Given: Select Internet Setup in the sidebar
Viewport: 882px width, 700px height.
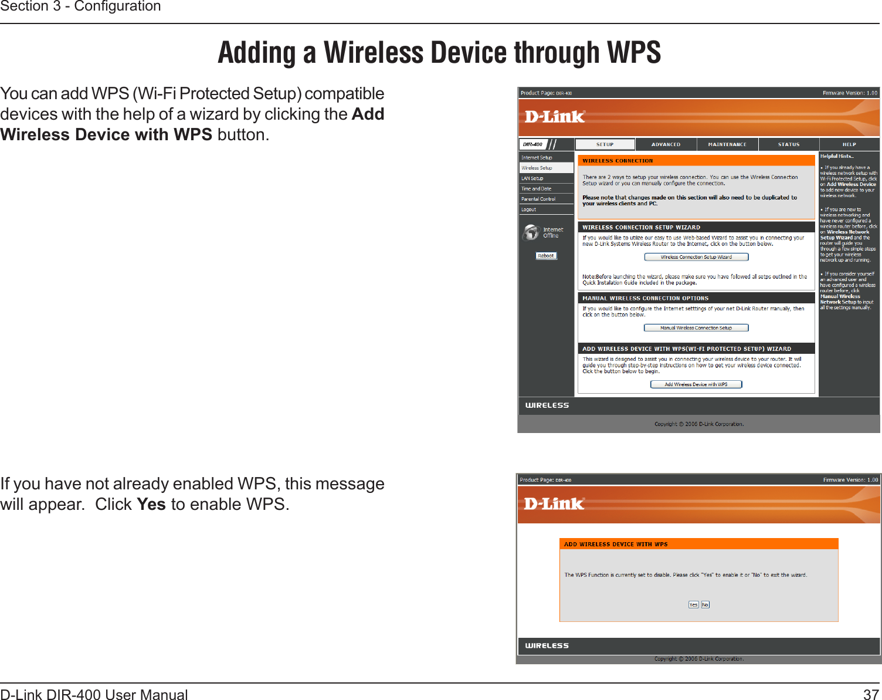Looking at the screenshot, I should point(546,157).
